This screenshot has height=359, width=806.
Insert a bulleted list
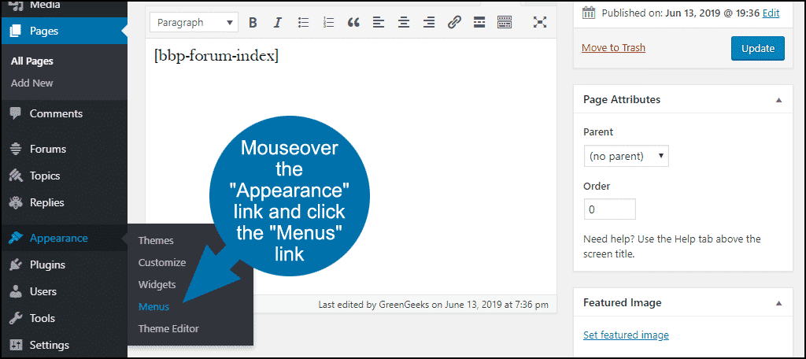pos(303,22)
